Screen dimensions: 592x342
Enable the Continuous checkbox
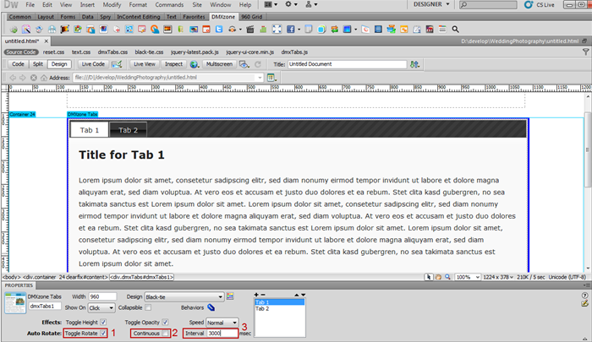click(166, 334)
